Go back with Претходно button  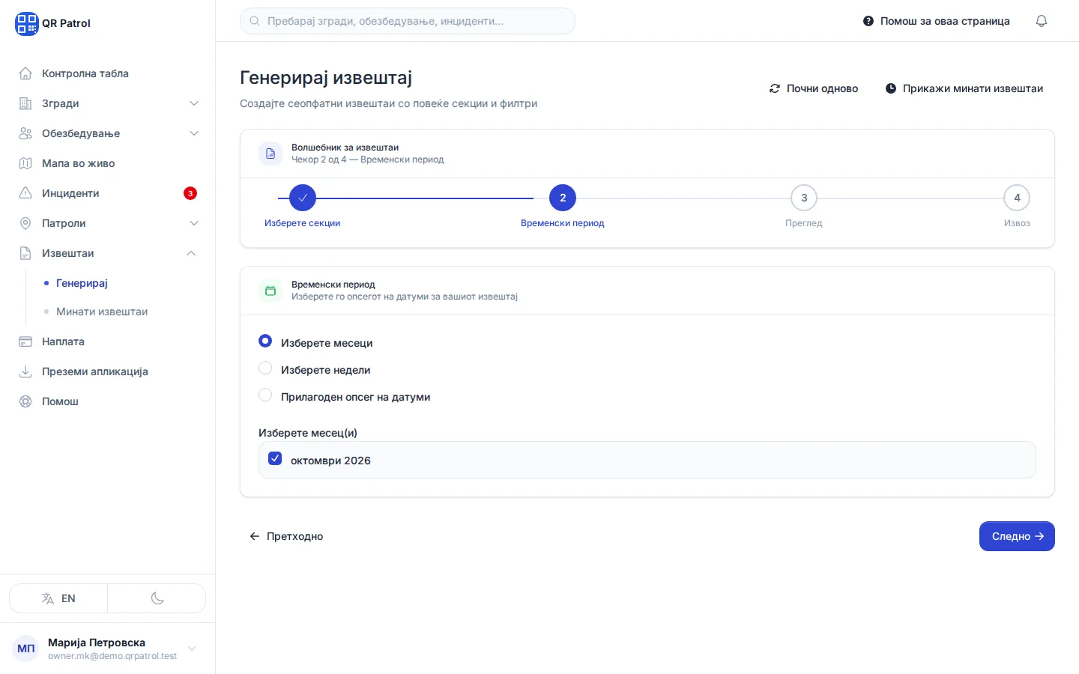[x=286, y=536]
